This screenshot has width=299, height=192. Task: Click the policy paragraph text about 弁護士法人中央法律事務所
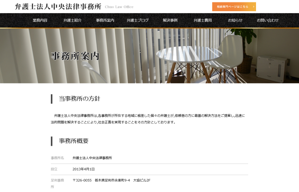(148, 119)
